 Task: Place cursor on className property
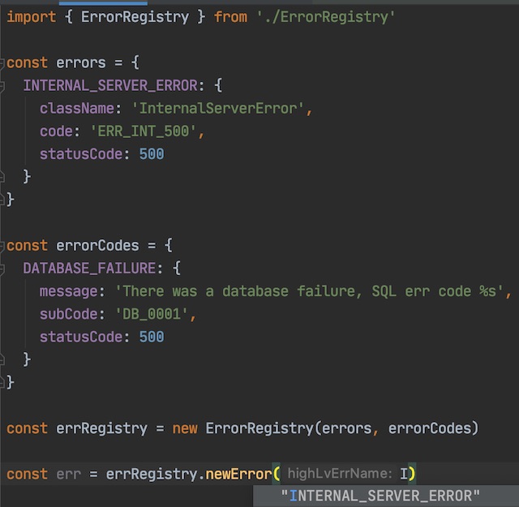(77, 108)
